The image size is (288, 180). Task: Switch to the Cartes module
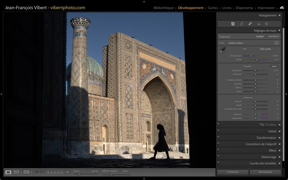[213, 8]
